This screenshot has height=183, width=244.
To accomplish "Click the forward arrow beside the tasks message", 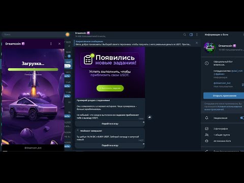I will click(x=149, y=117).
